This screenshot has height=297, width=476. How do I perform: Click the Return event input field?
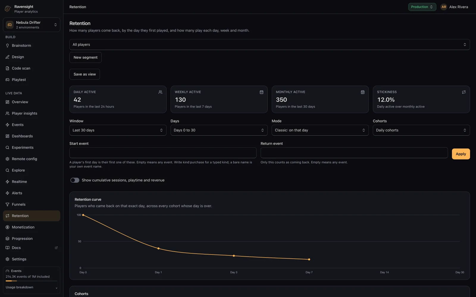click(354, 153)
